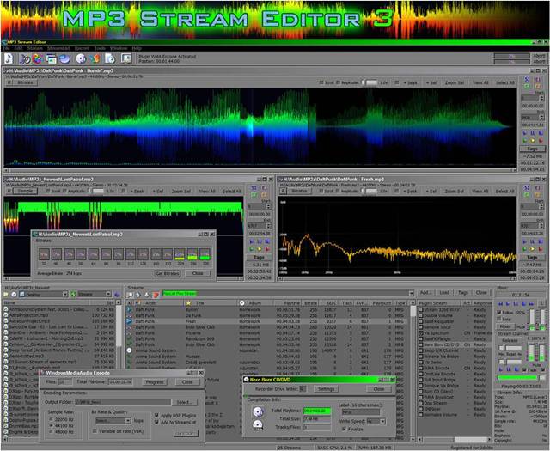This screenshot has height=451, width=550.
Task: Select the 22050 Hz sample rate radio
Action: click(52, 419)
